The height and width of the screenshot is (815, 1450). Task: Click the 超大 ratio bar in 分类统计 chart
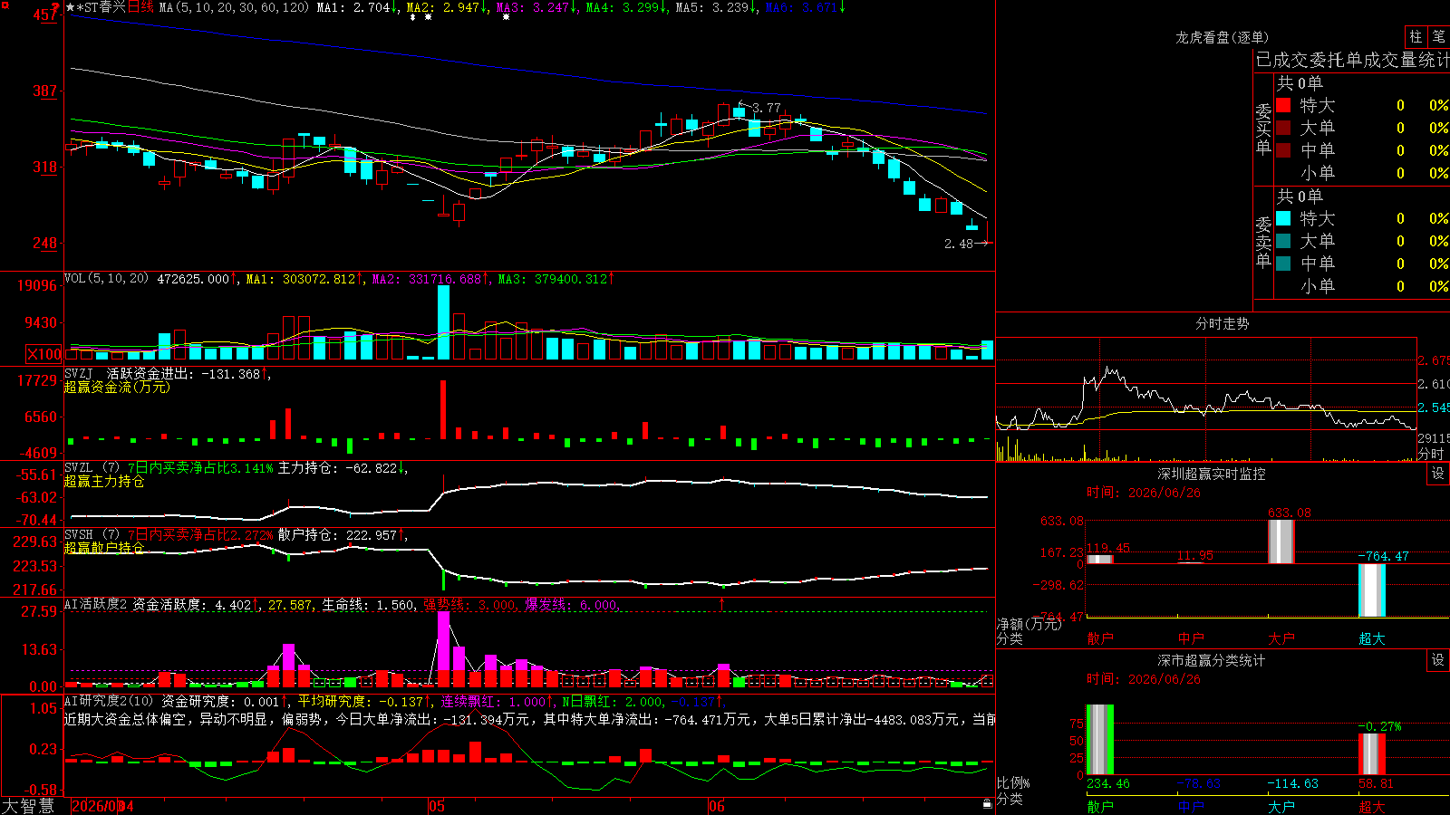click(1372, 753)
